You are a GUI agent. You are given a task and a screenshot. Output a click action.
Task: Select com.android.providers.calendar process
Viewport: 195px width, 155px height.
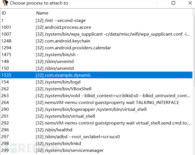96,48
